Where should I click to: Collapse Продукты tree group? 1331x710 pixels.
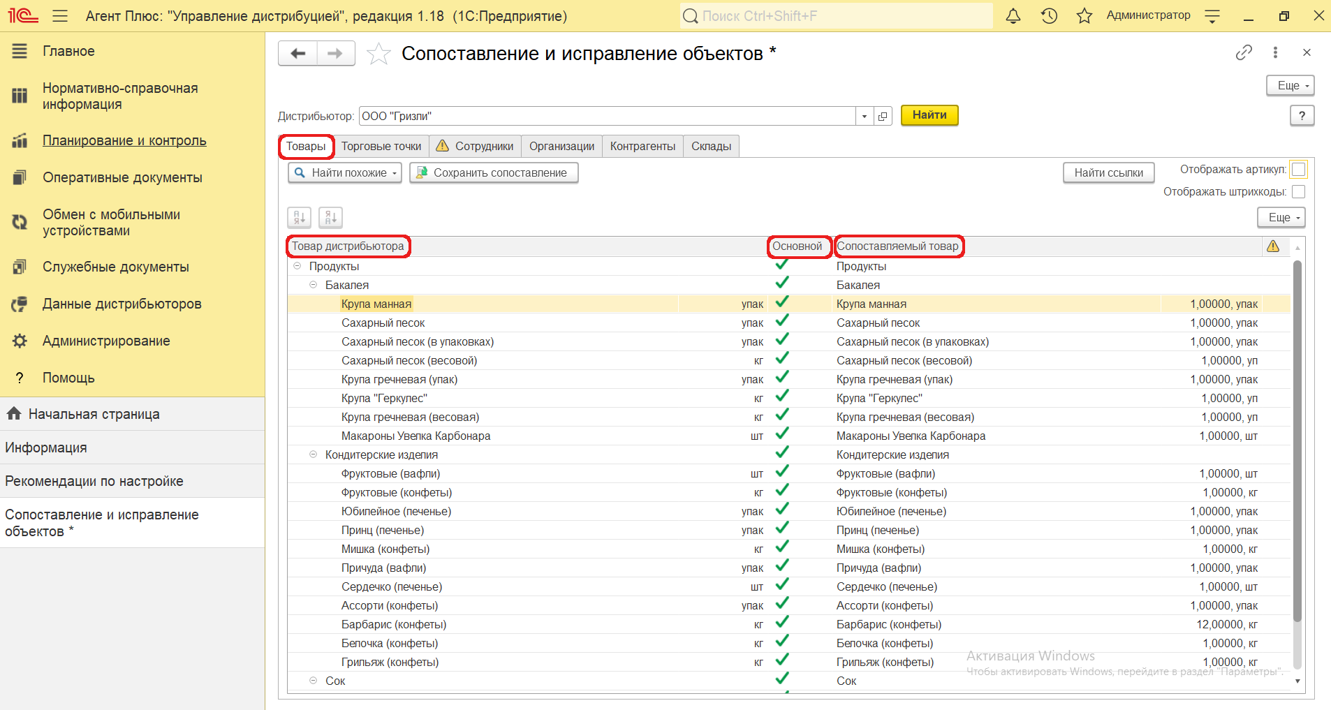pos(297,266)
